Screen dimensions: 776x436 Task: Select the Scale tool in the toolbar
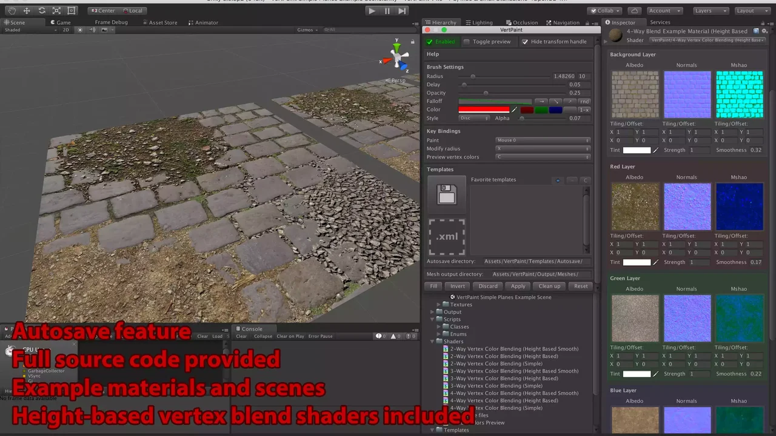point(56,11)
